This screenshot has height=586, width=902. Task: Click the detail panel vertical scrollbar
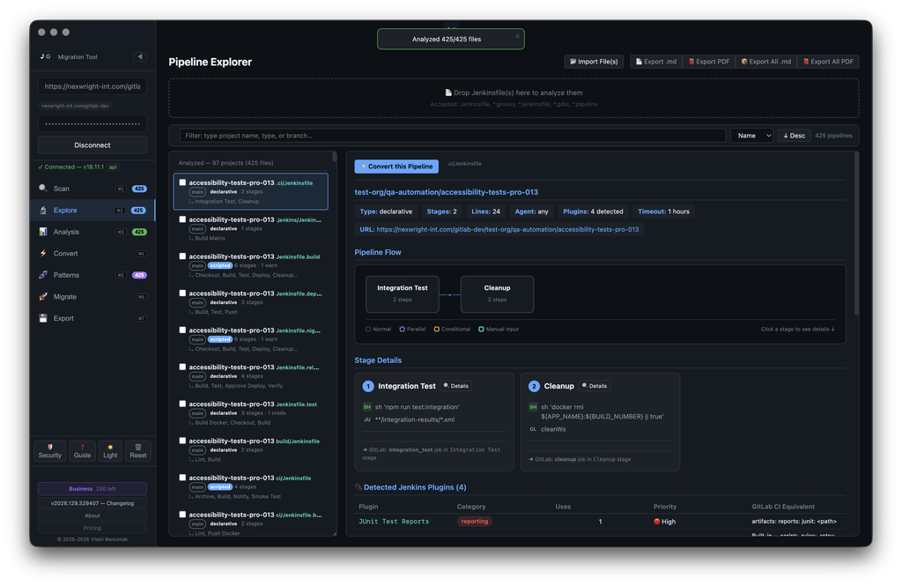(x=856, y=234)
